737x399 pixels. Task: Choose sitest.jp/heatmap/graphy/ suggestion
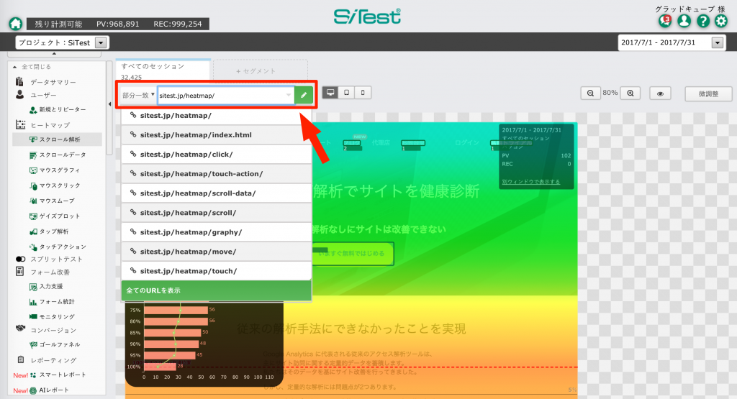pos(216,232)
